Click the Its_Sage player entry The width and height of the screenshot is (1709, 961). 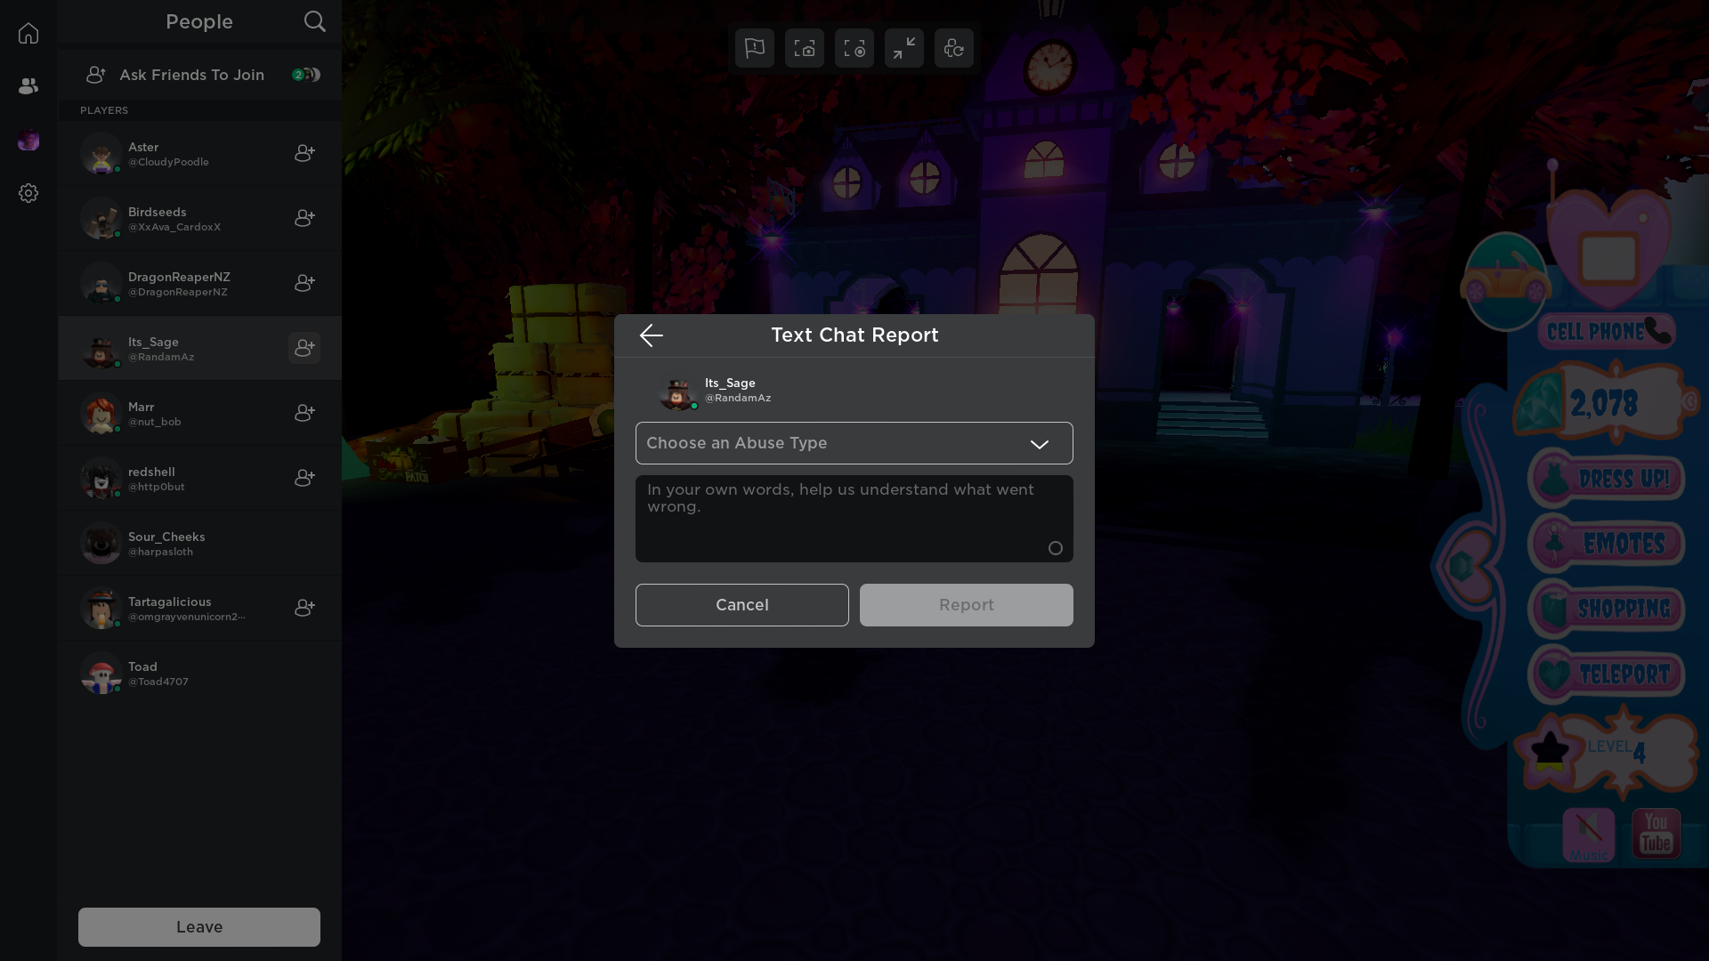coord(199,349)
